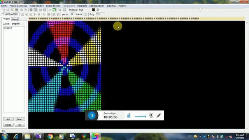This screenshot has height=140, width=249.
Task: Click the round dark record icon in toolbar
Action: [31, 10]
